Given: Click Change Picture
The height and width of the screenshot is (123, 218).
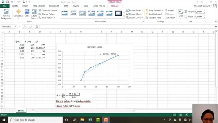Looking at the screenshot, I should 47,14.
